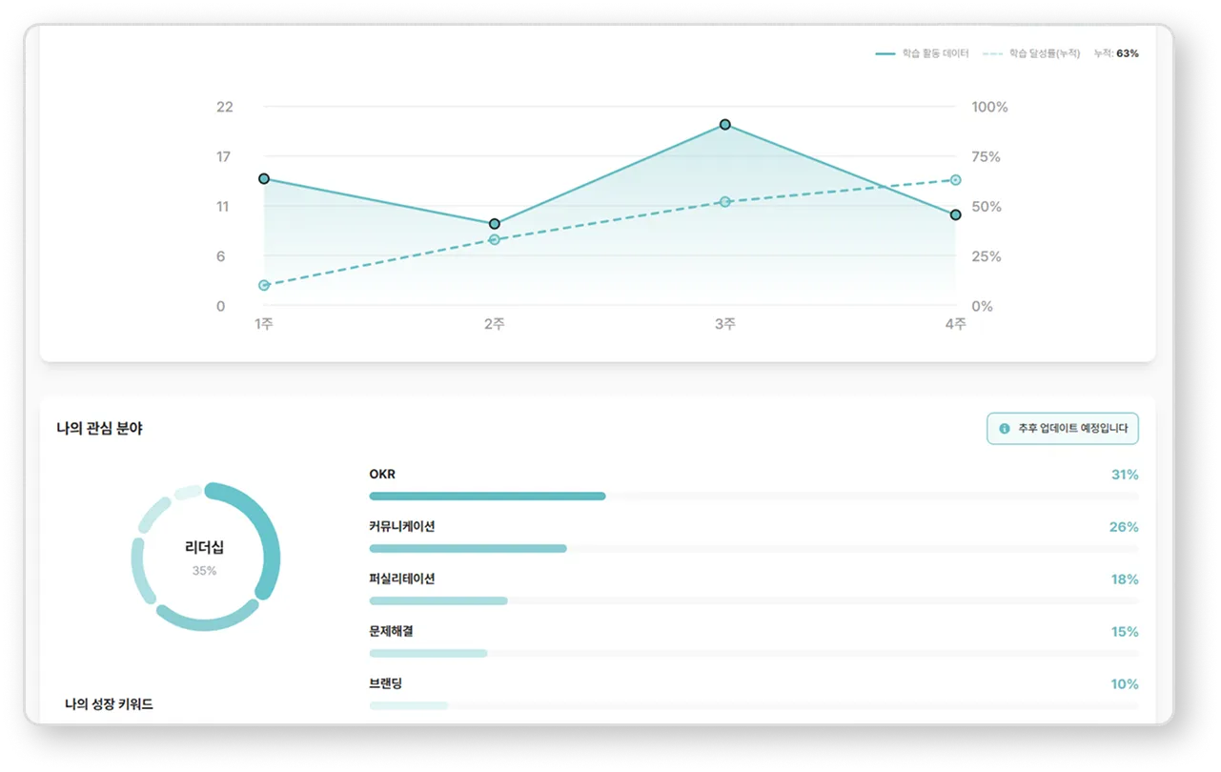1221x772 pixels.
Task: Click the solid line data point at 4주
Action: [955, 214]
